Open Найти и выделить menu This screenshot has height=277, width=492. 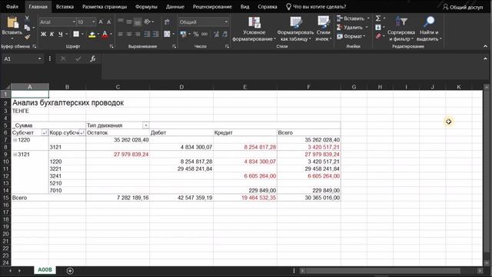429,29
